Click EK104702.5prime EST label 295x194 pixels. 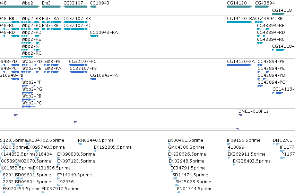pyautogui.click(x=45, y=140)
